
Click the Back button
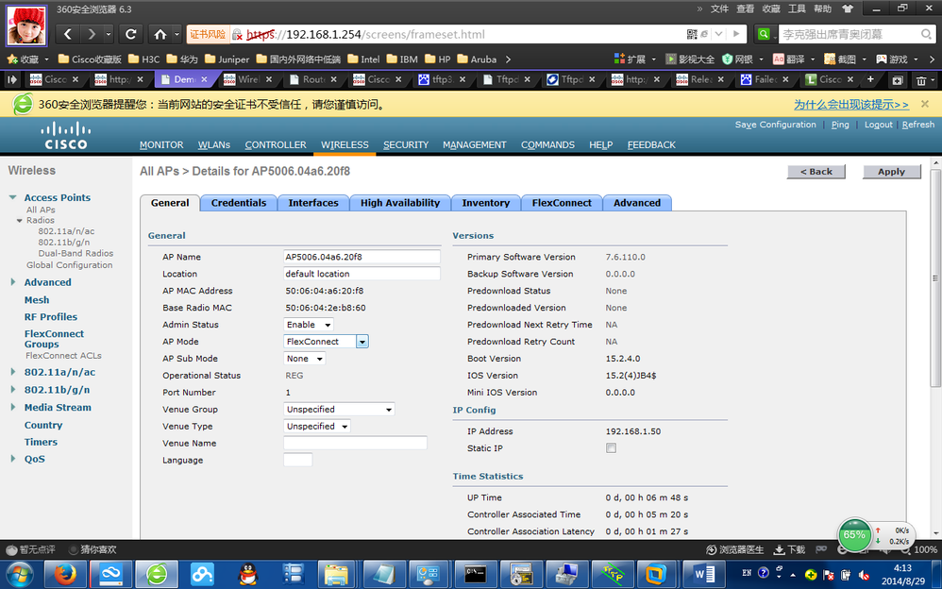point(816,172)
